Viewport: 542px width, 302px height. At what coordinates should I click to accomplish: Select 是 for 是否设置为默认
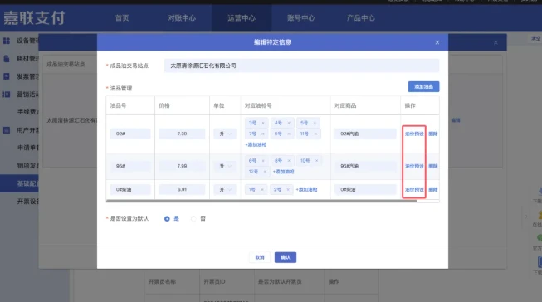(x=167, y=219)
